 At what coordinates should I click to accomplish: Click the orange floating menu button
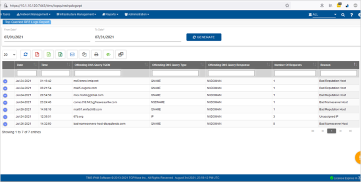click(x=358, y=158)
